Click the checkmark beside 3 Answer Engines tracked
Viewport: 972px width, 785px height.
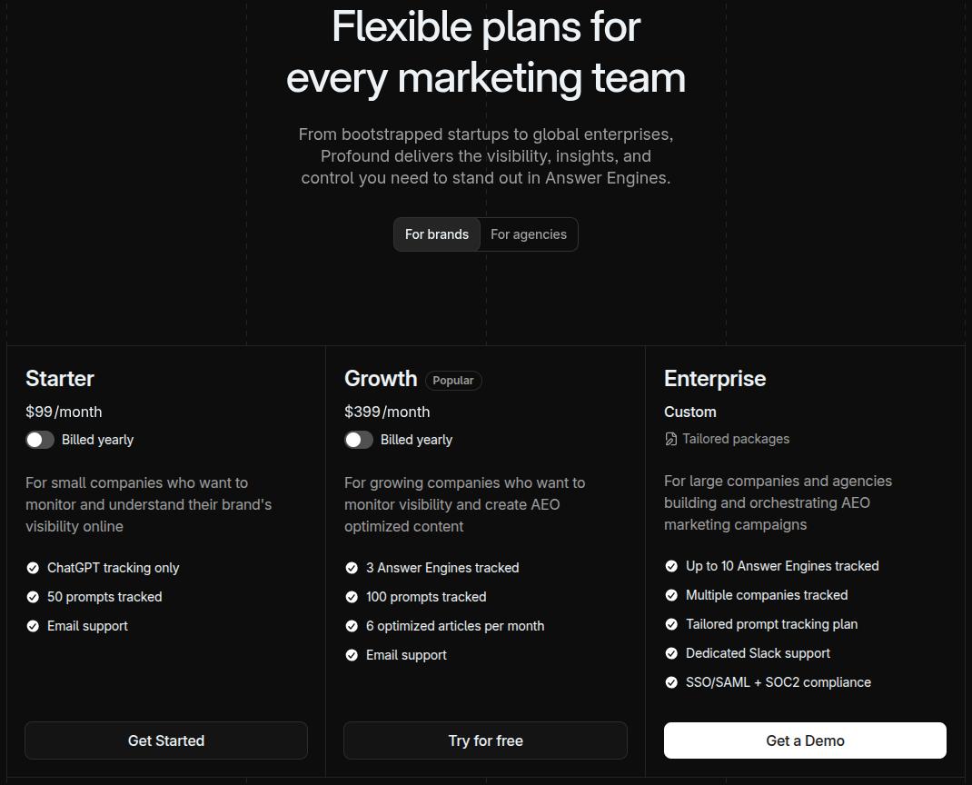coord(352,568)
